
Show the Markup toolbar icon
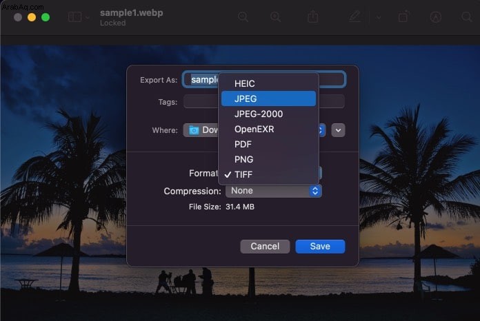[x=436, y=17]
